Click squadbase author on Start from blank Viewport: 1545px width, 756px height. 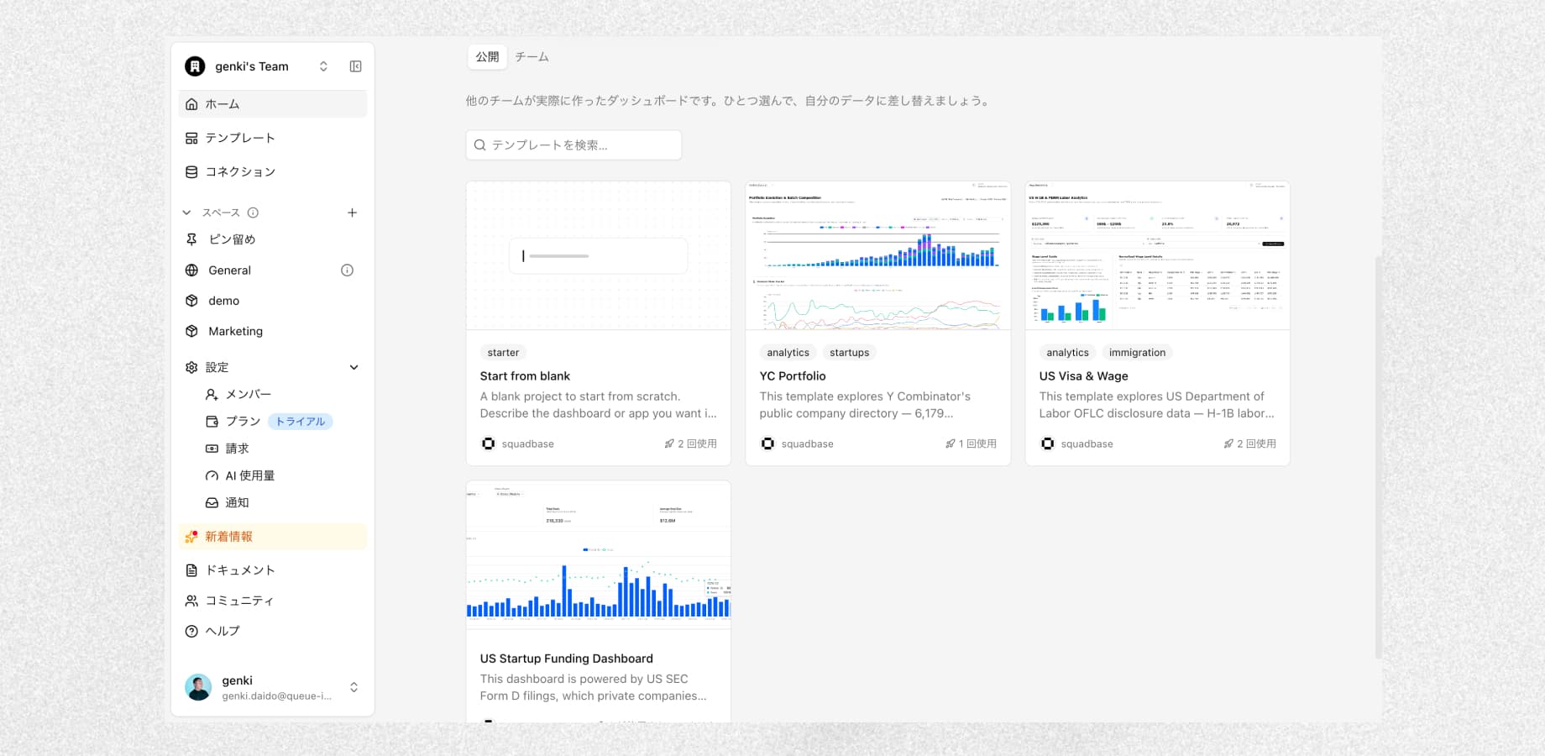[x=517, y=444]
